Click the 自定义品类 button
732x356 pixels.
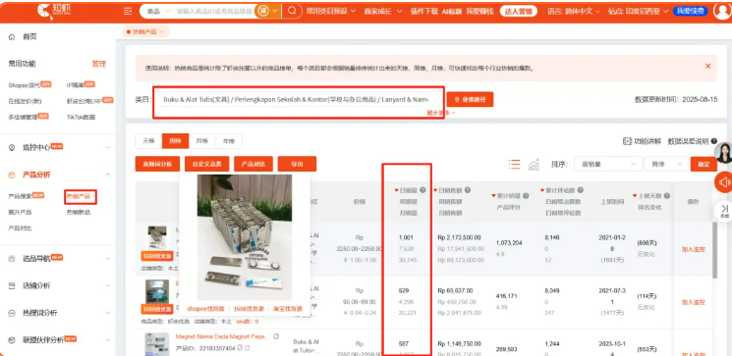[x=206, y=164]
